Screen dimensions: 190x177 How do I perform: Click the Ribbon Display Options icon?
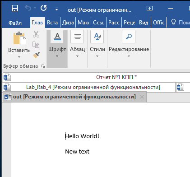click(x=149, y=8)
